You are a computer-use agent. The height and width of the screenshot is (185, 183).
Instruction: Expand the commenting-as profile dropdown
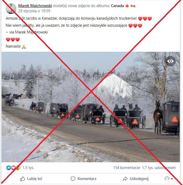172,179
